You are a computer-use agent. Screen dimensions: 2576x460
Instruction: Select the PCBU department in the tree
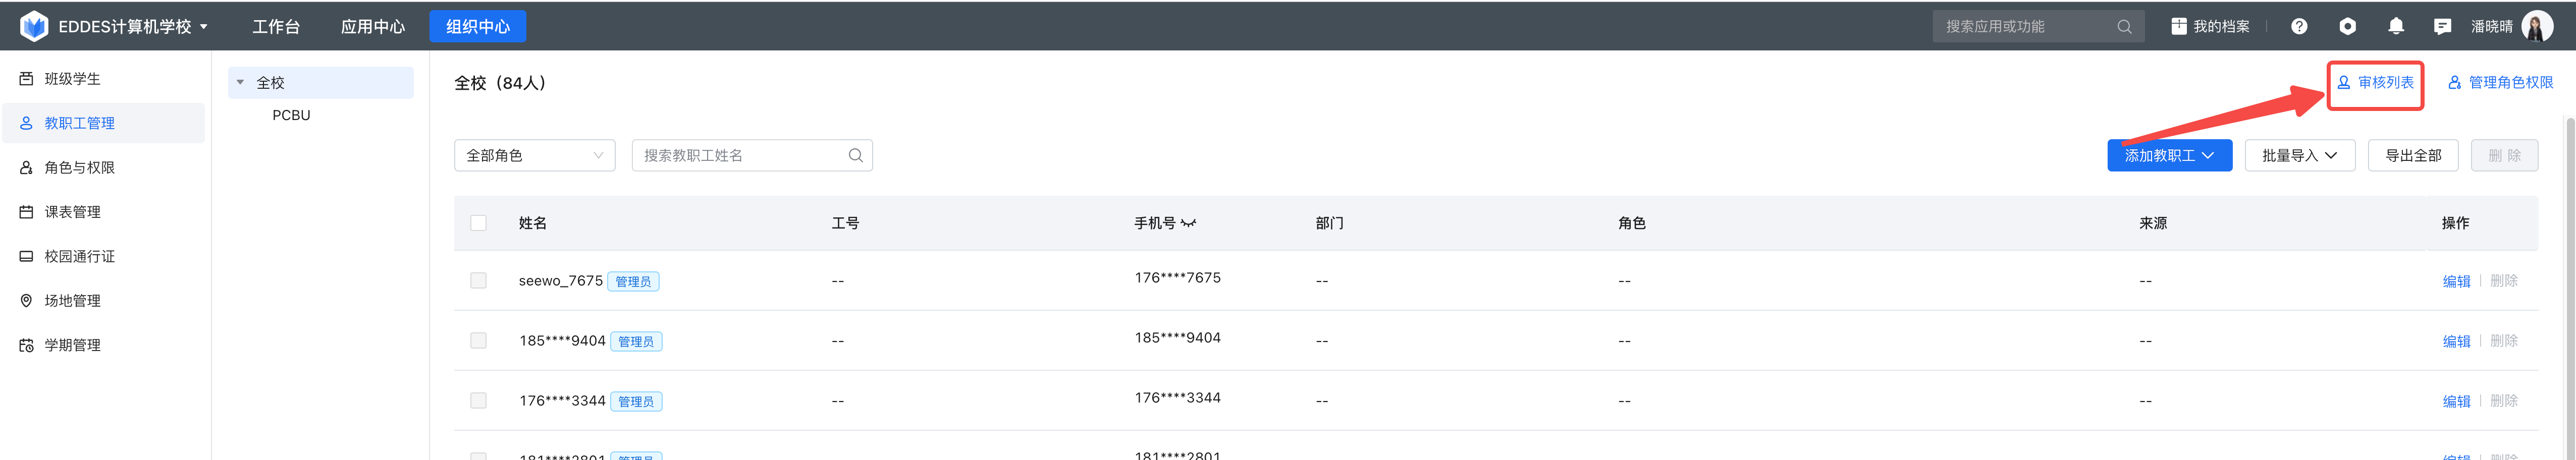click(x=291, y=115)
